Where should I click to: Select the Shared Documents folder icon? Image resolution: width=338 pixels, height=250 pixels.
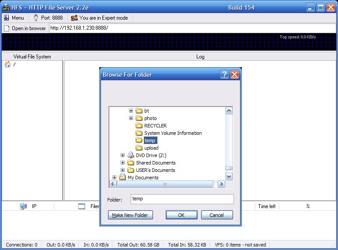click(x=131, y=163)
